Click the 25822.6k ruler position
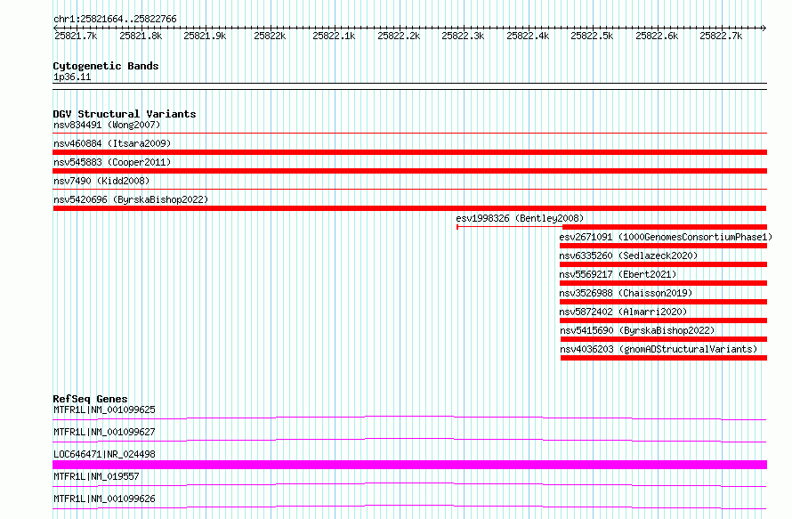 tap(657, 36)
